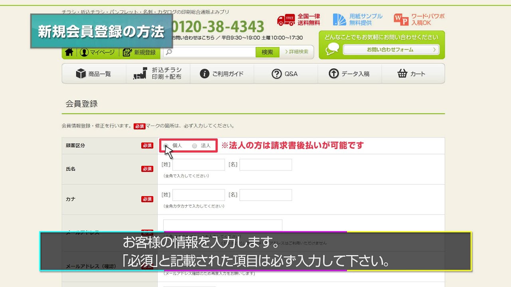
Task: Select the 個人 radio button
Action: coord(166,146)
